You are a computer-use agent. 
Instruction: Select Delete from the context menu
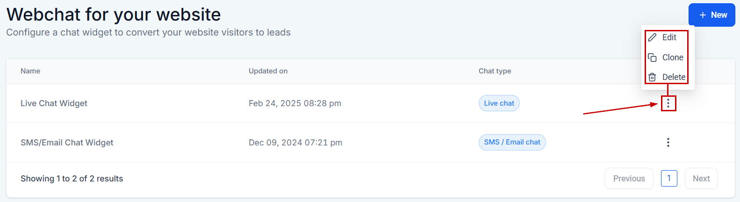click(673, 77)
